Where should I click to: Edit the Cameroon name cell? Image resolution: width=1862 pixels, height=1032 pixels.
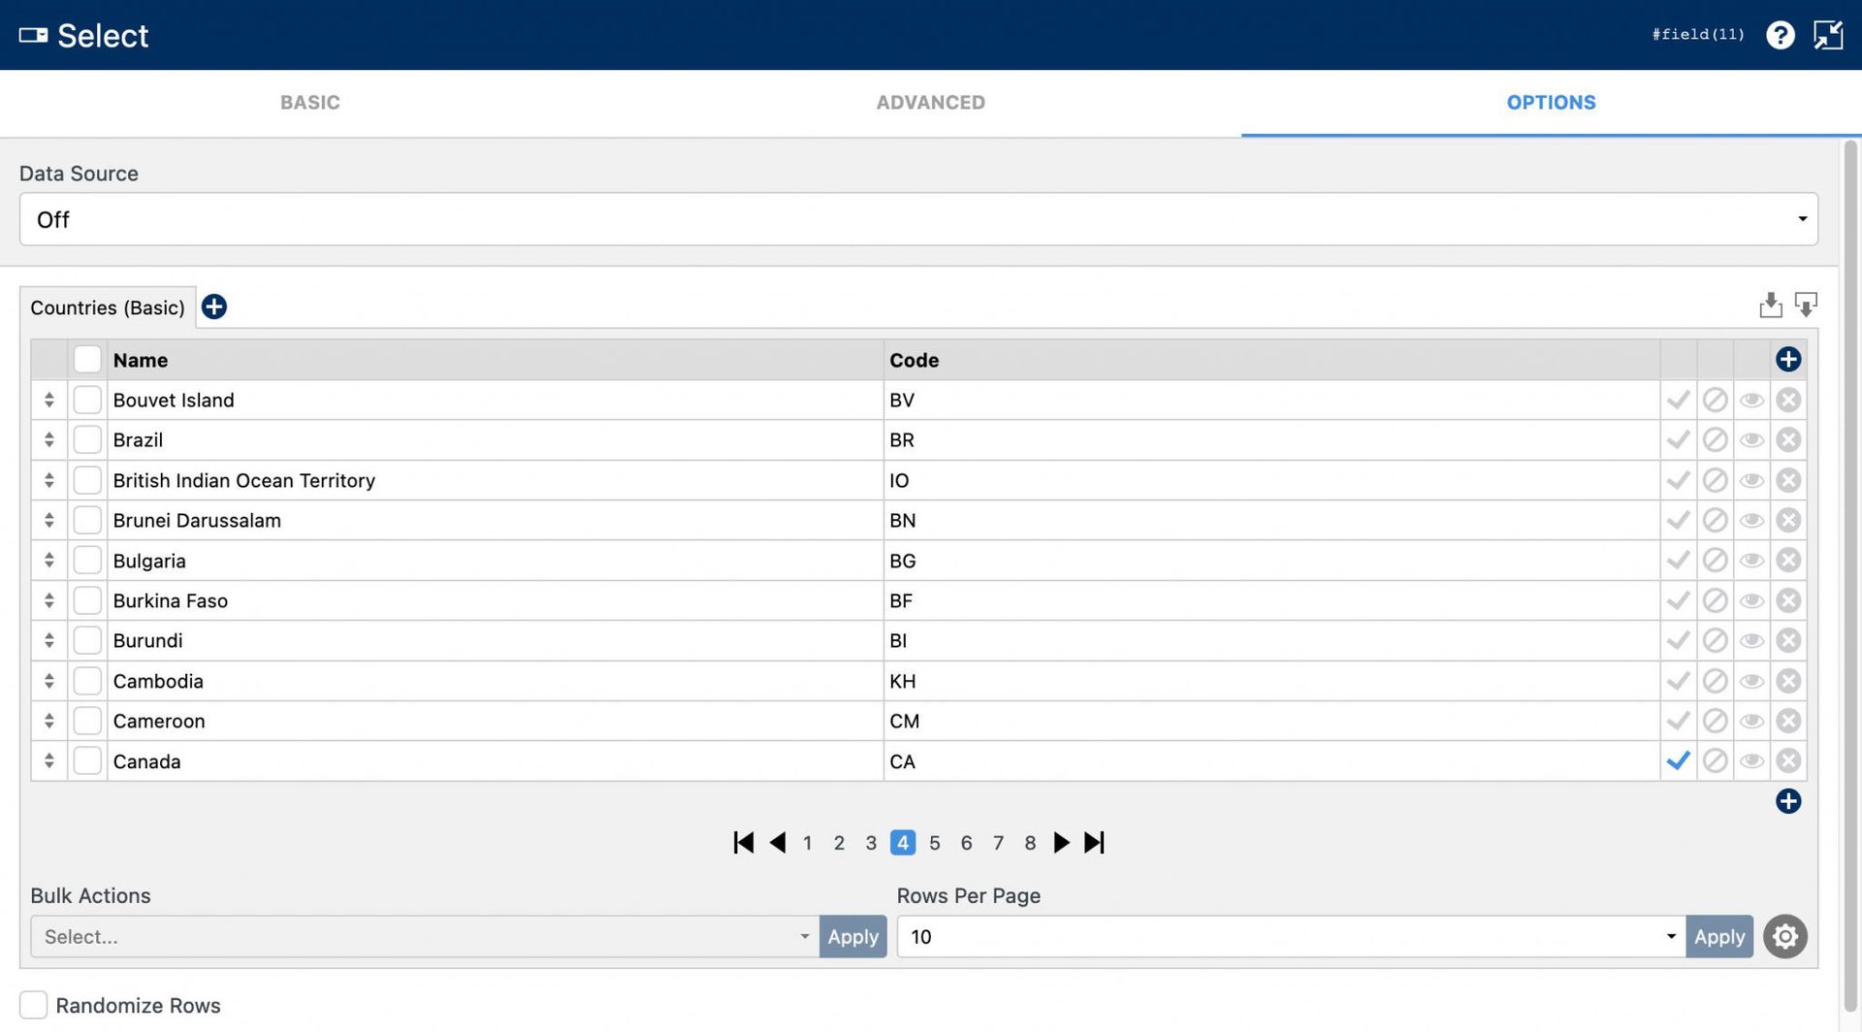(x=496, y=722)
